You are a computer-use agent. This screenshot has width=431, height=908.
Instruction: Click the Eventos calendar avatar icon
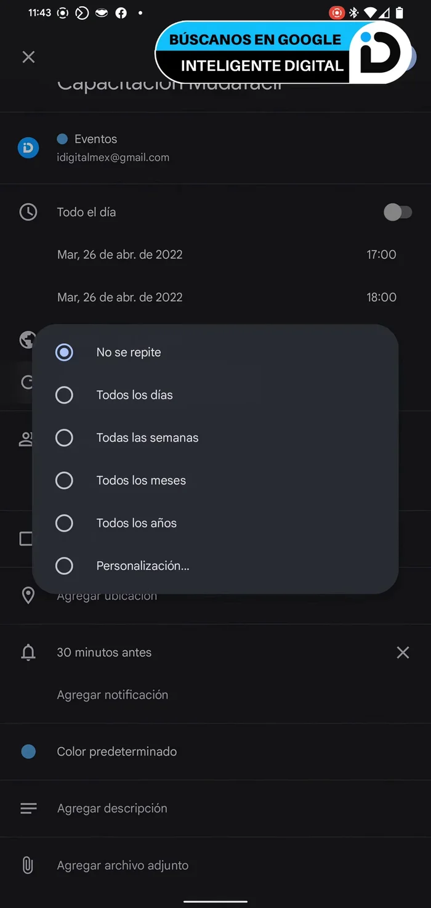(27, 148)
